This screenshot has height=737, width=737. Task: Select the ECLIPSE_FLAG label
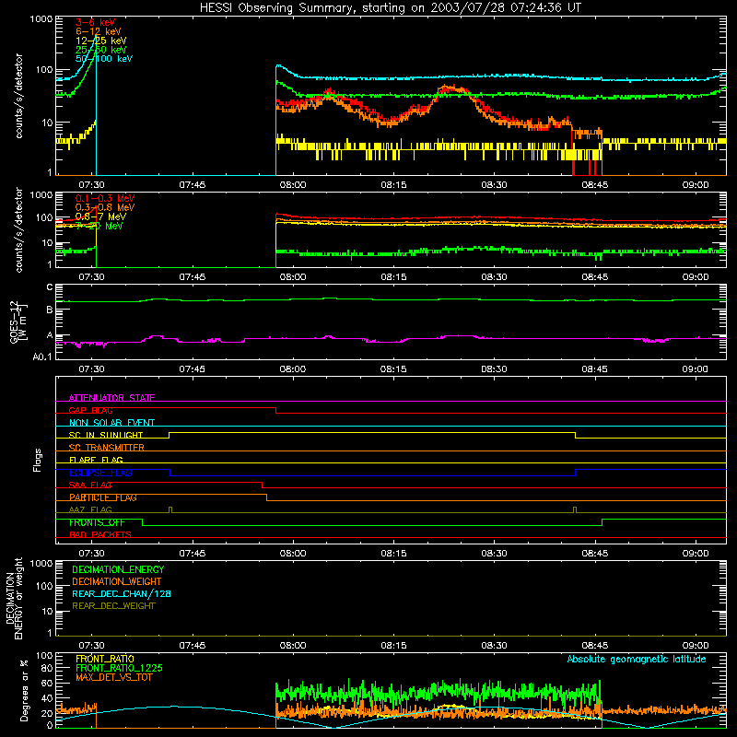[x=100, y=473]
